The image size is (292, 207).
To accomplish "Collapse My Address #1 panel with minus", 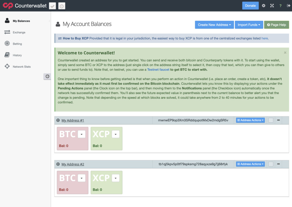I will click(x=278, y=120).
